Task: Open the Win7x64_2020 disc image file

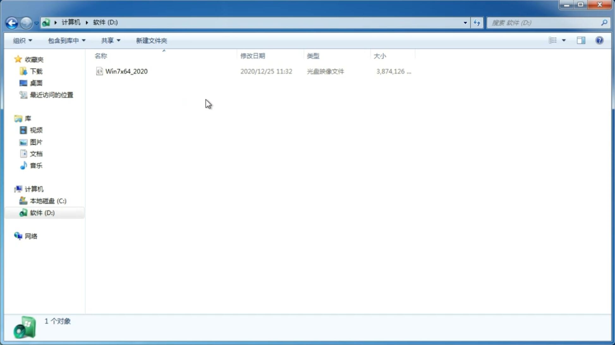Action: (126, 71)
